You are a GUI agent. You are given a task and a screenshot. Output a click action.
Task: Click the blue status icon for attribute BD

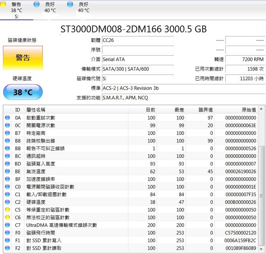click(7, 164)
